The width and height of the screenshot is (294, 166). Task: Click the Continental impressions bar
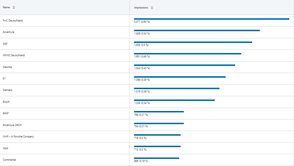click(156, 158)
